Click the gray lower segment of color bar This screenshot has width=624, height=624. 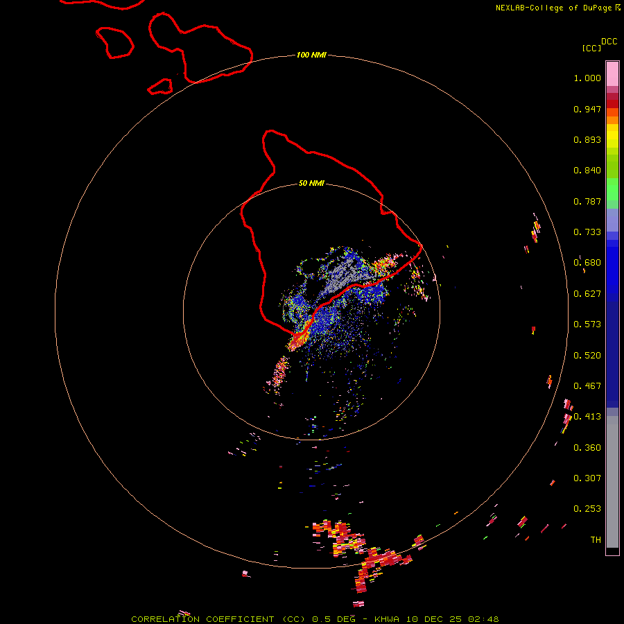612,482
